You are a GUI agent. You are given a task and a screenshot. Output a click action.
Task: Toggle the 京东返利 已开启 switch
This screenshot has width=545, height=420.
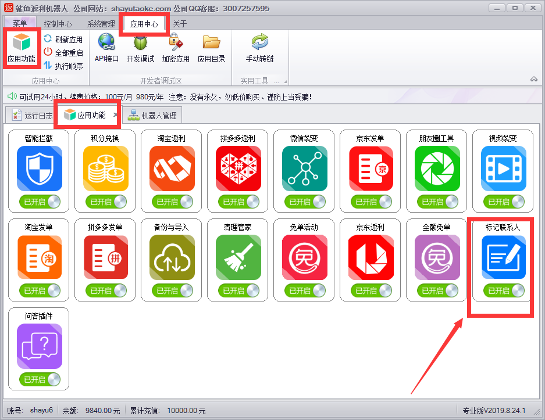[372, 290]
